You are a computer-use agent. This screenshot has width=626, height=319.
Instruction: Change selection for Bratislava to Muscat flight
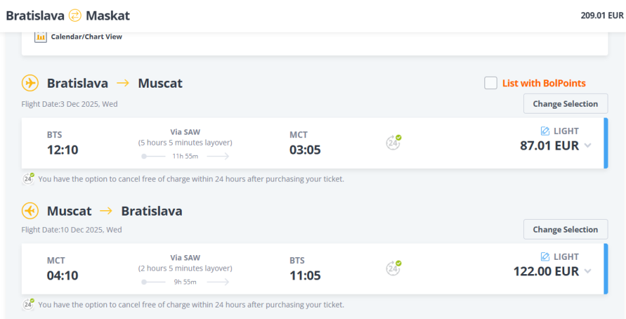(565, 104)
